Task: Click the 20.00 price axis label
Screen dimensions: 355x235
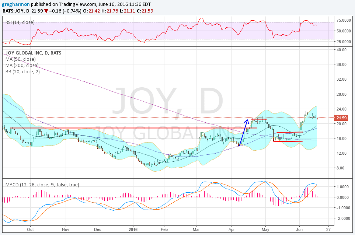Action: pyautogui.click(x=342, y=124)
